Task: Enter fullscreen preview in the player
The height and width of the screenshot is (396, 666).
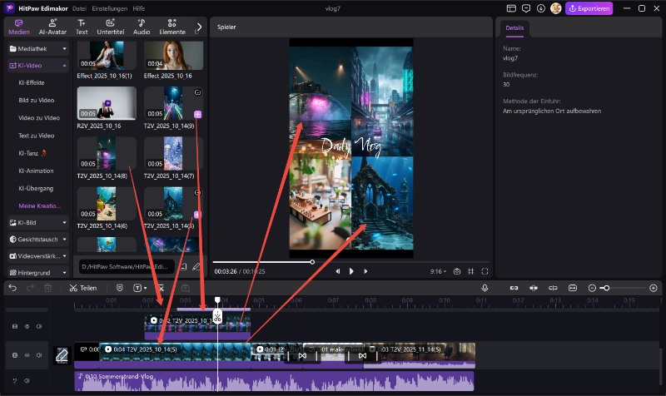Action: (x=485, y=271)
